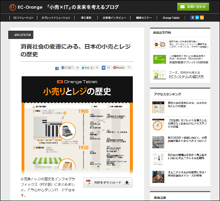
Task: Open ranking link 消費社会の変遷にみる、日本の小売とレジの歴史
Action: (187, 105)
